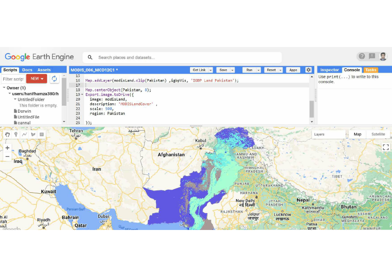Open the Run dropdown arrow
The height and width of the screenshot is (277, 392).
259,70
